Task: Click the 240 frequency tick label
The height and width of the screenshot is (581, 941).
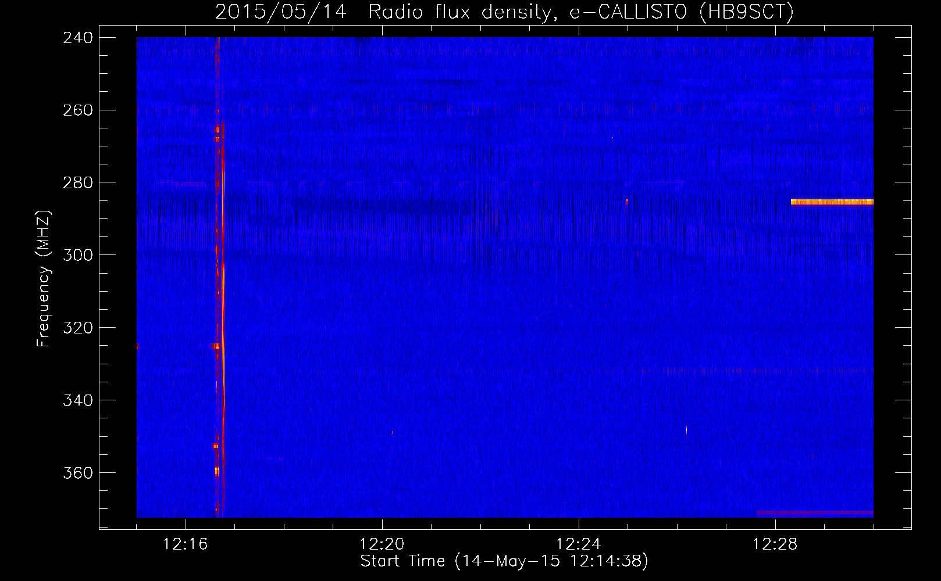Action: click(x=77, y=38)
